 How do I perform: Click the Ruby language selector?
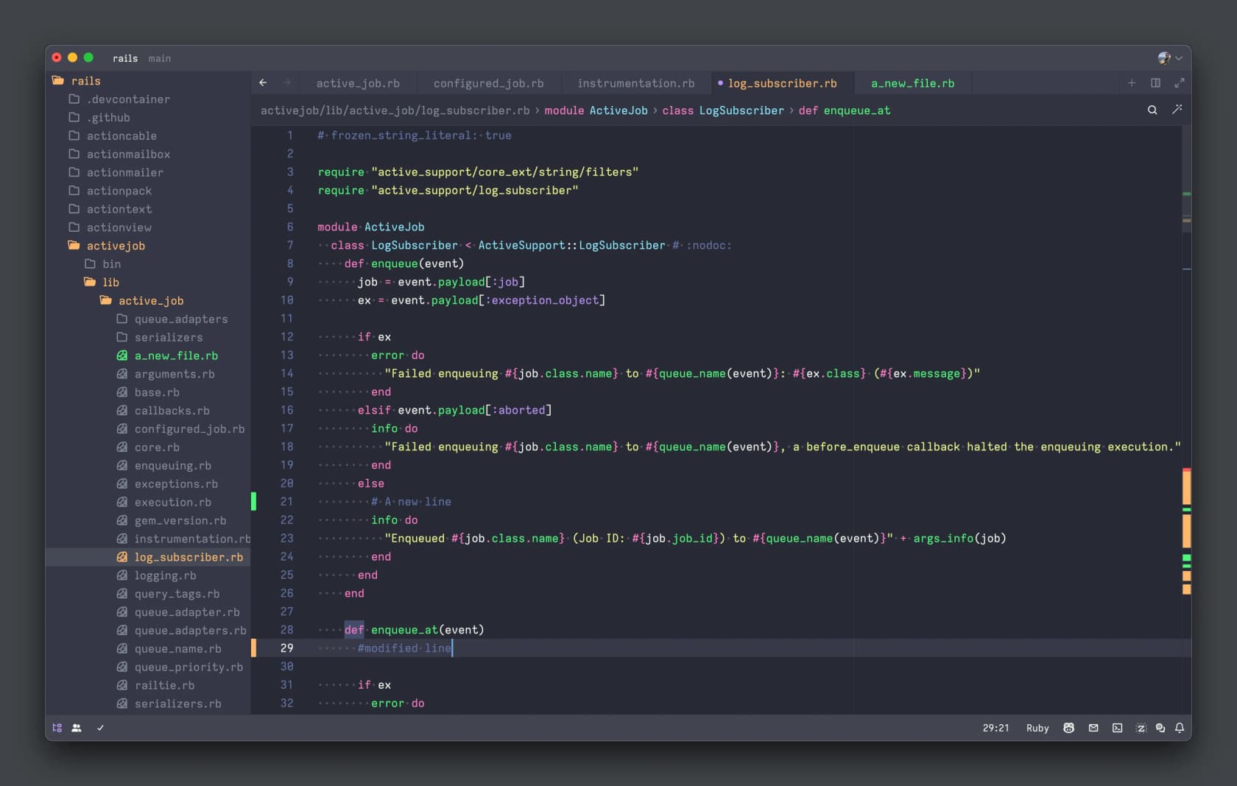pyautogui.click(x=1037, y=728)
